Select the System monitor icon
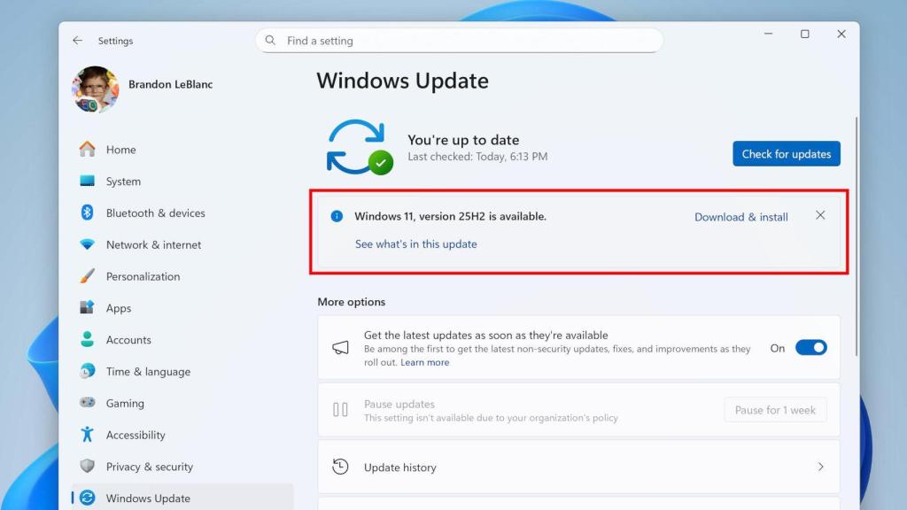This screenshot has height=510, width=907. 88,182
